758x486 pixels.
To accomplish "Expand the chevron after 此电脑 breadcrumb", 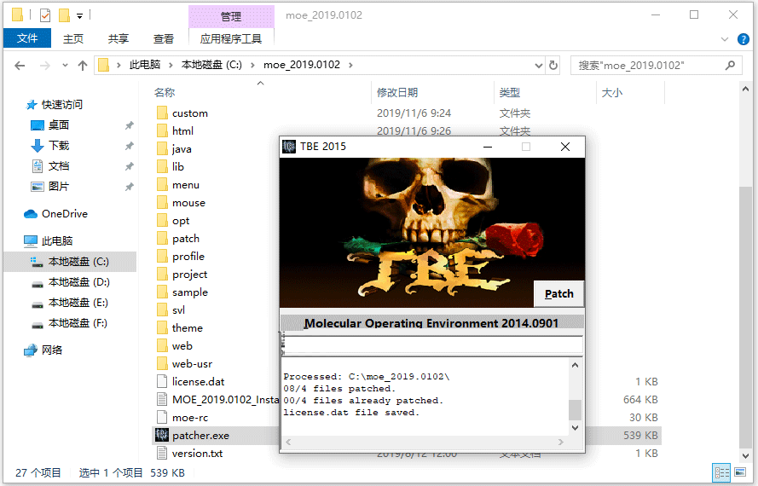I will 171,65.
